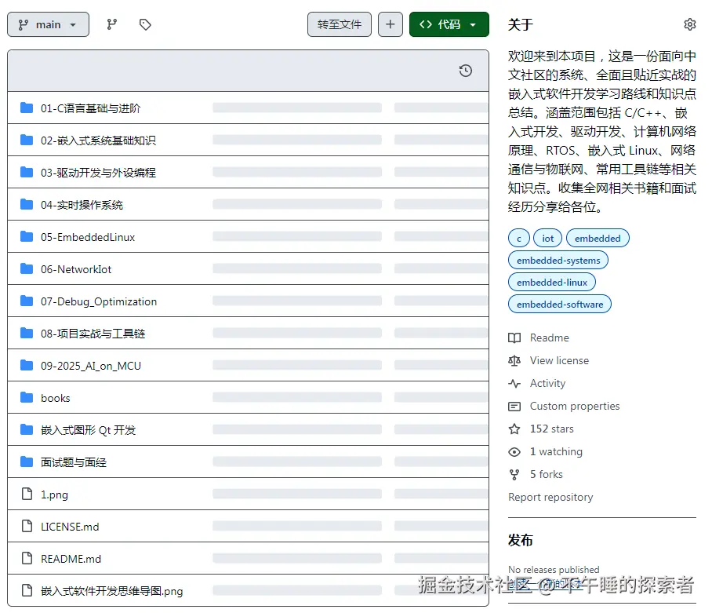Open folder 面试题与面经
This screenshot has width=712, height=613.
pyautogui.click(x=74, y=462)
